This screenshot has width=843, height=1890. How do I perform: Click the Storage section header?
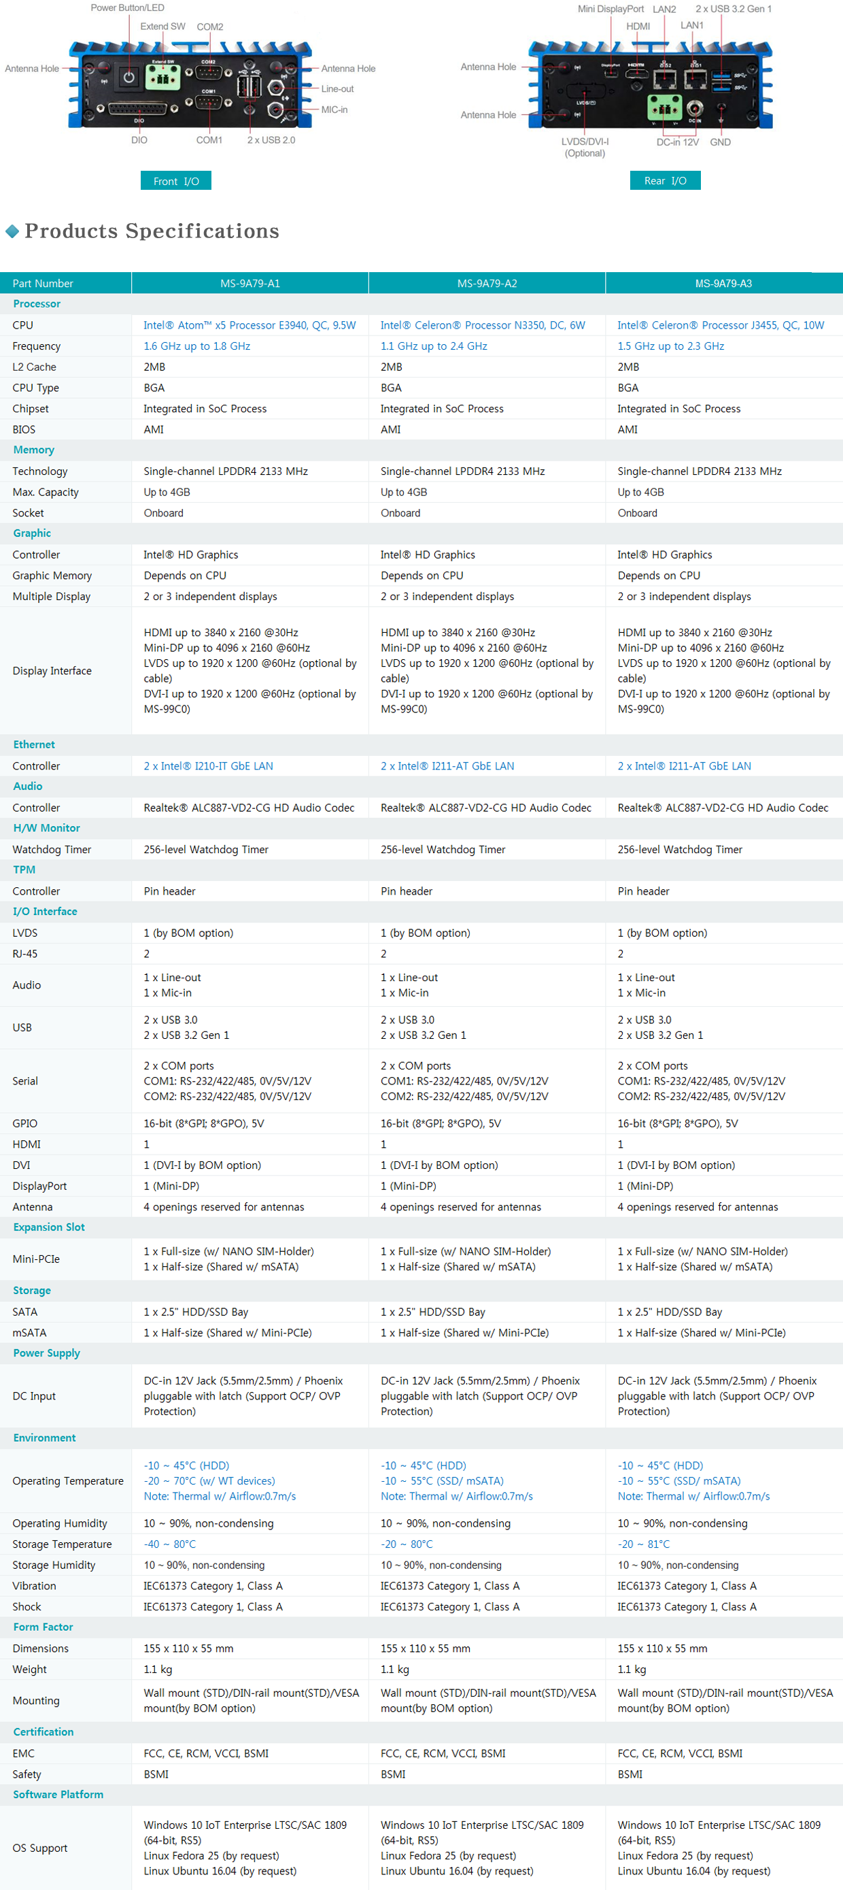click(x=31, y=1291)
